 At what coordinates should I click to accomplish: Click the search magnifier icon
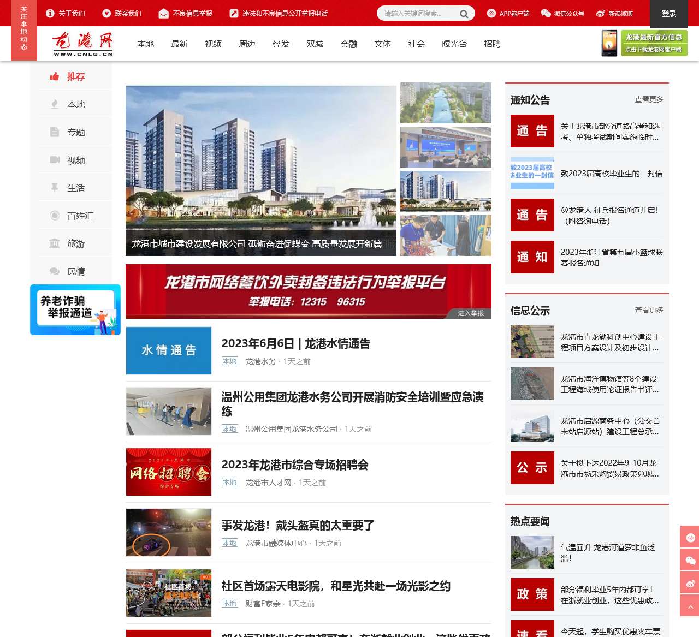tap(464, 14)
